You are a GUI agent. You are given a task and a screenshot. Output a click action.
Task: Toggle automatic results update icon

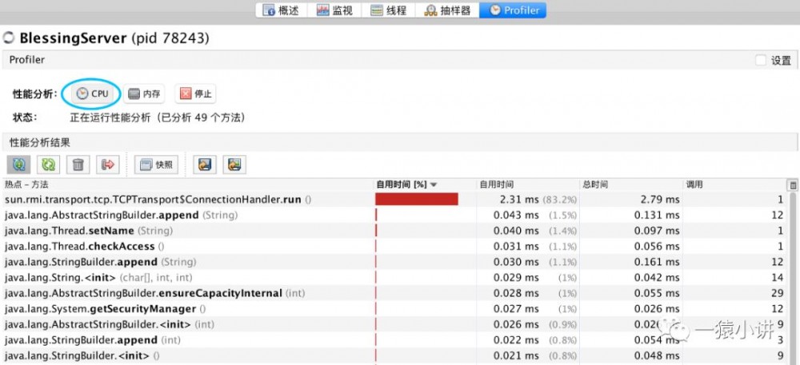click(19, 165)
